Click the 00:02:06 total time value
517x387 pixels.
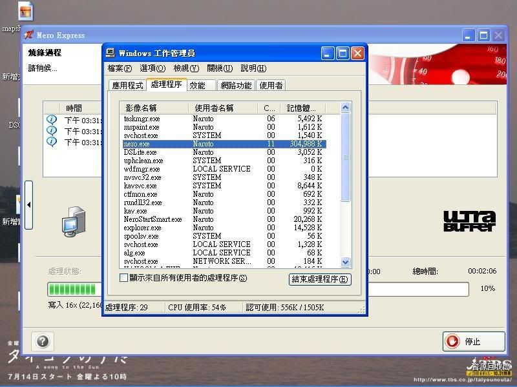coord(482,271)
